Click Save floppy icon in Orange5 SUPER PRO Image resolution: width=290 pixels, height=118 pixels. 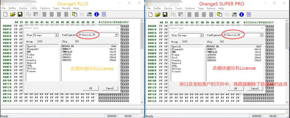(x=165, y=15)
